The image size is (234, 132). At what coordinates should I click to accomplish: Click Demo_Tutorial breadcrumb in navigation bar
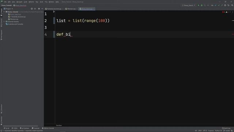coord(7,5)
